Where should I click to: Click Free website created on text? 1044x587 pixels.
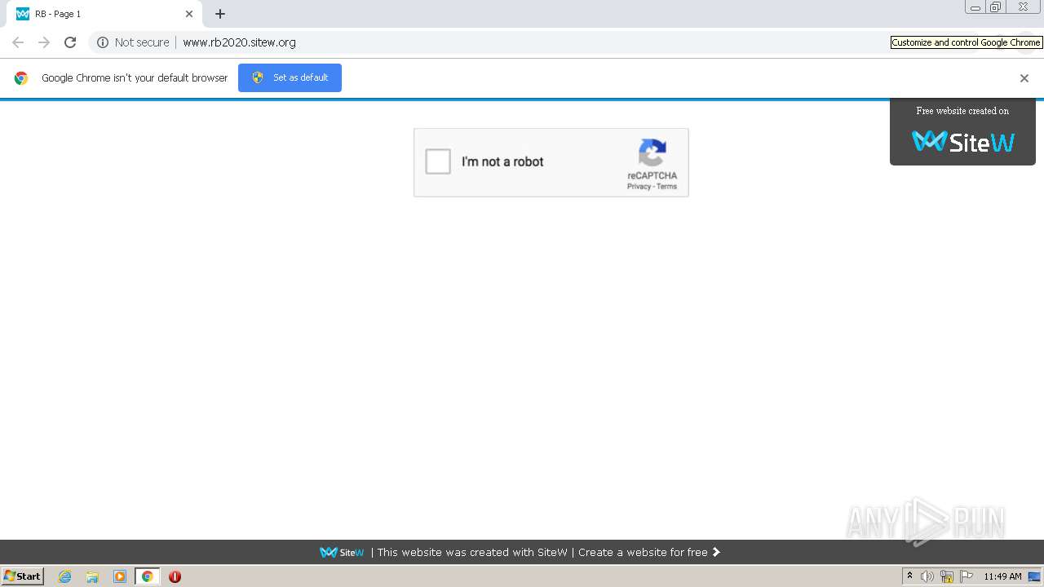point(962,111)
